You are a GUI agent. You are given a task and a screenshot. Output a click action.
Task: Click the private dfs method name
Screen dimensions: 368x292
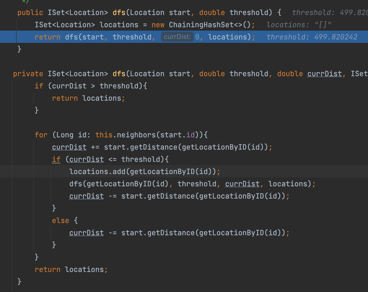119,74
